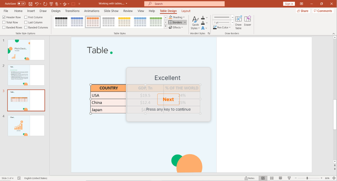
Task: Open Quick Styles WordArt gallery
Action: click(x=195, y=22)
